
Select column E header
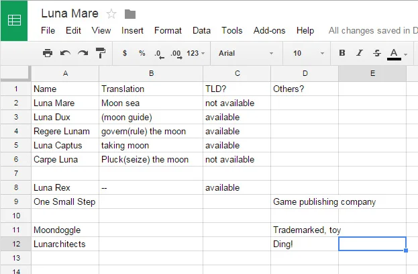pos(372,73)
